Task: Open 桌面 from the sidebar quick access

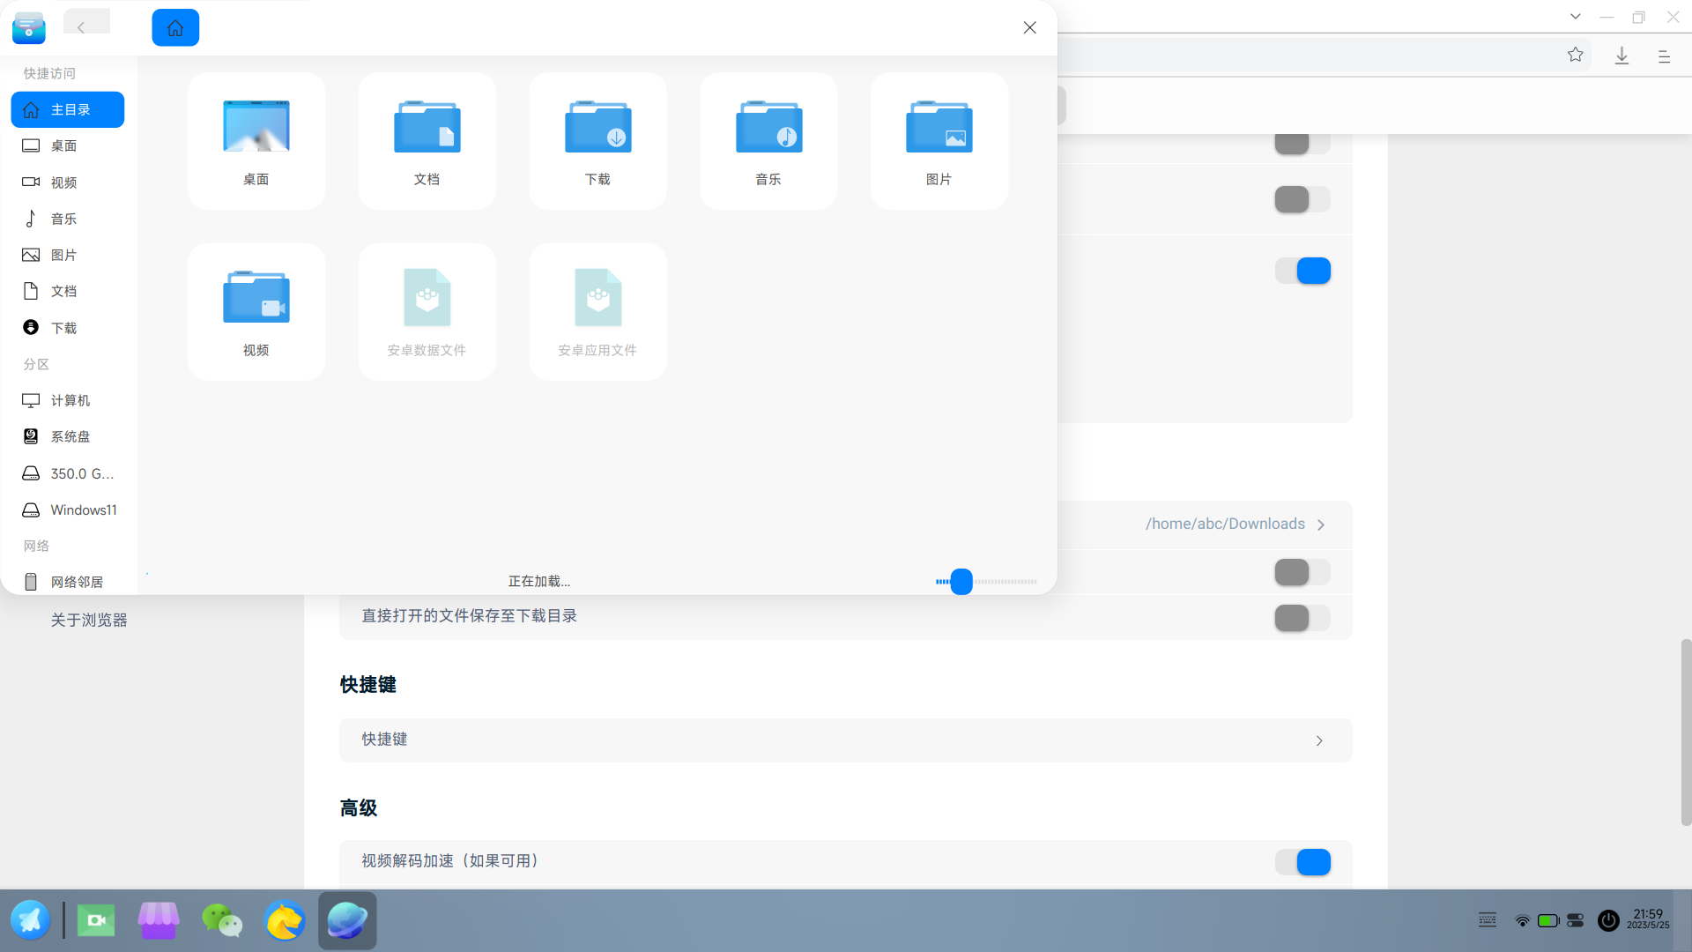Action: pyautogui.click(x=63, y=145)
